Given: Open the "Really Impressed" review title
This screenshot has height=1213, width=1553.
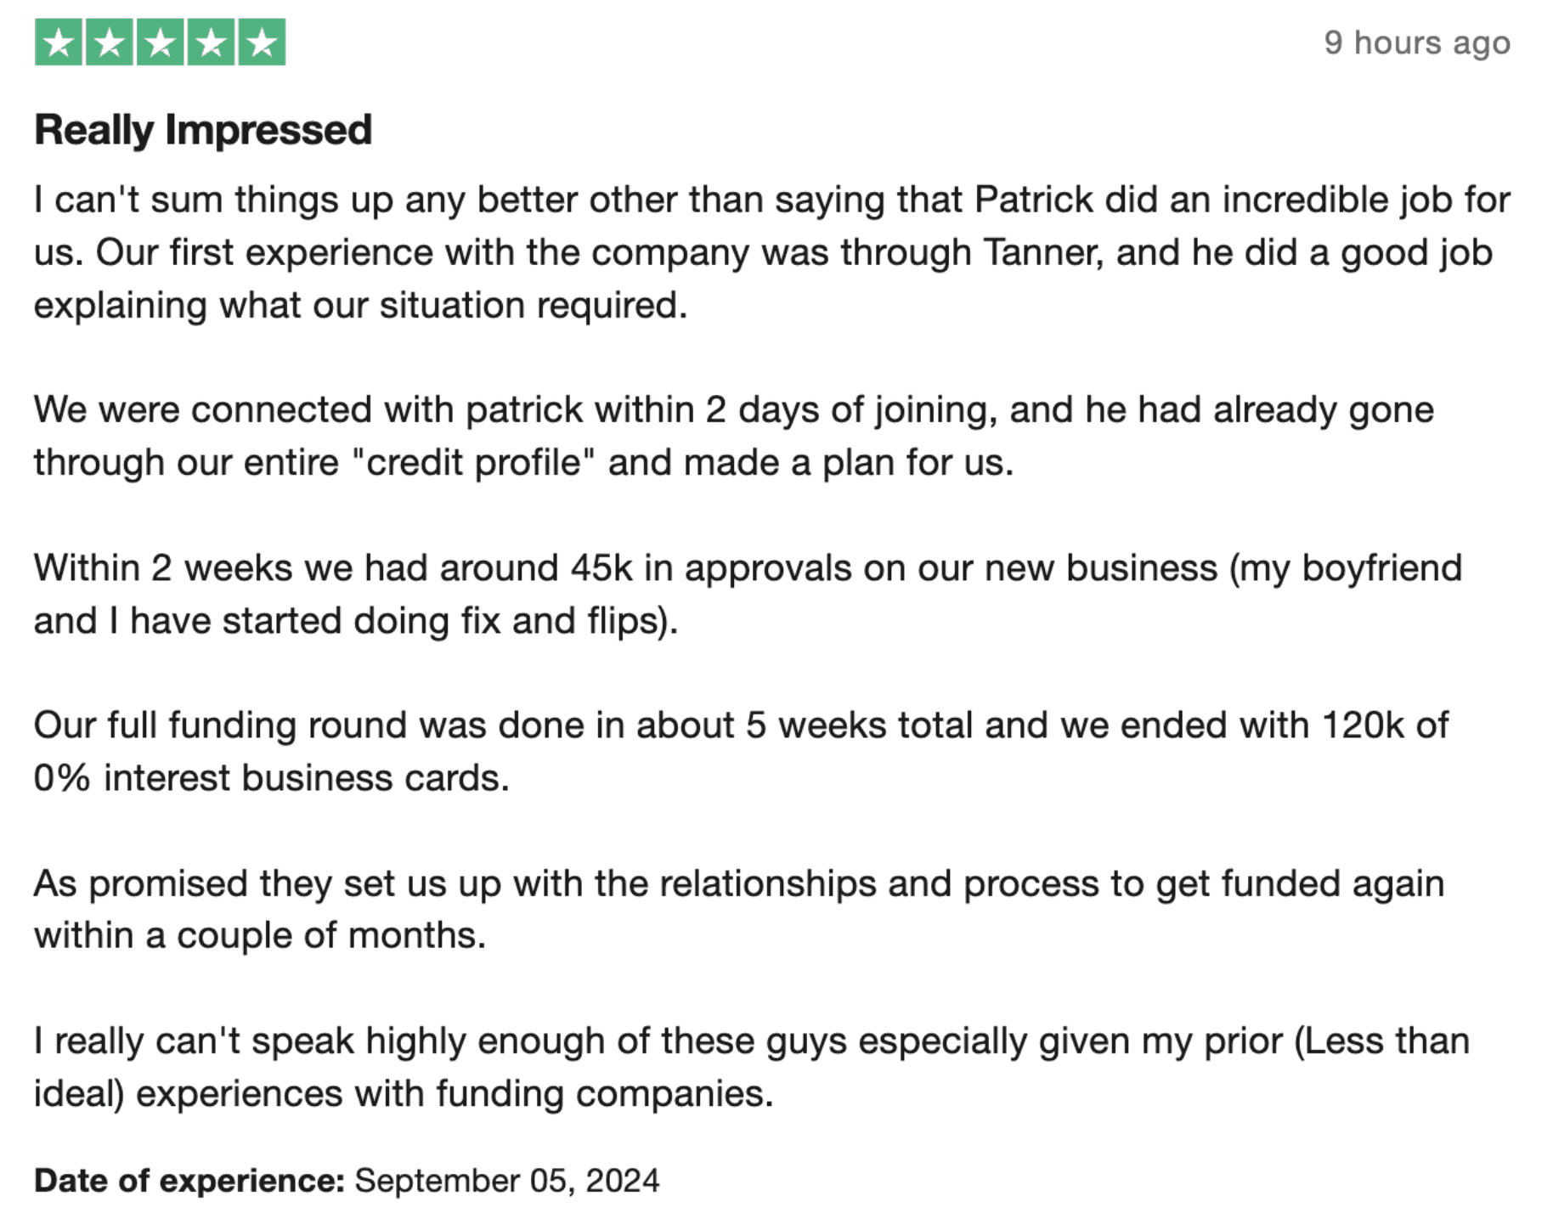Looking at the screenshot, I should pos(203,130).
